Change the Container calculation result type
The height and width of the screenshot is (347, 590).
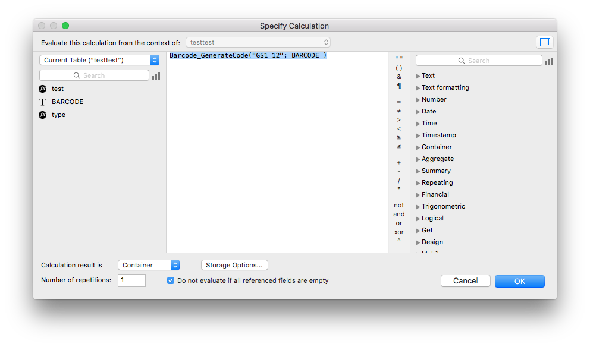148,265
